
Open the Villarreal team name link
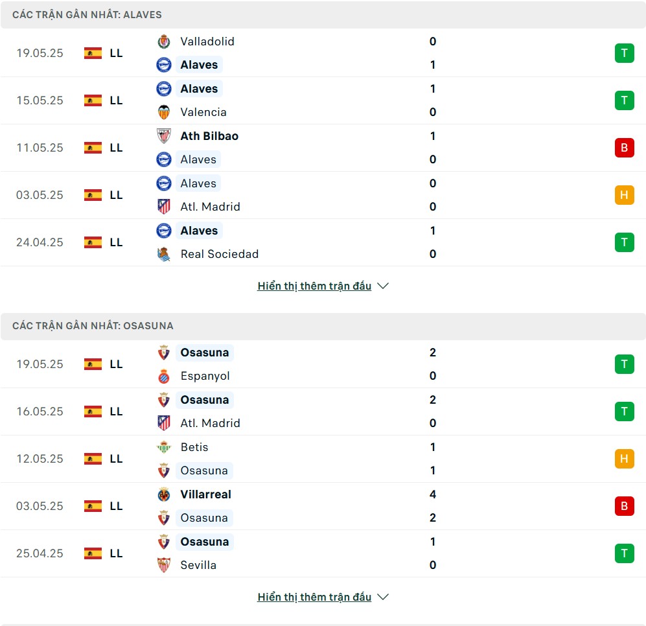click(205, 494)
